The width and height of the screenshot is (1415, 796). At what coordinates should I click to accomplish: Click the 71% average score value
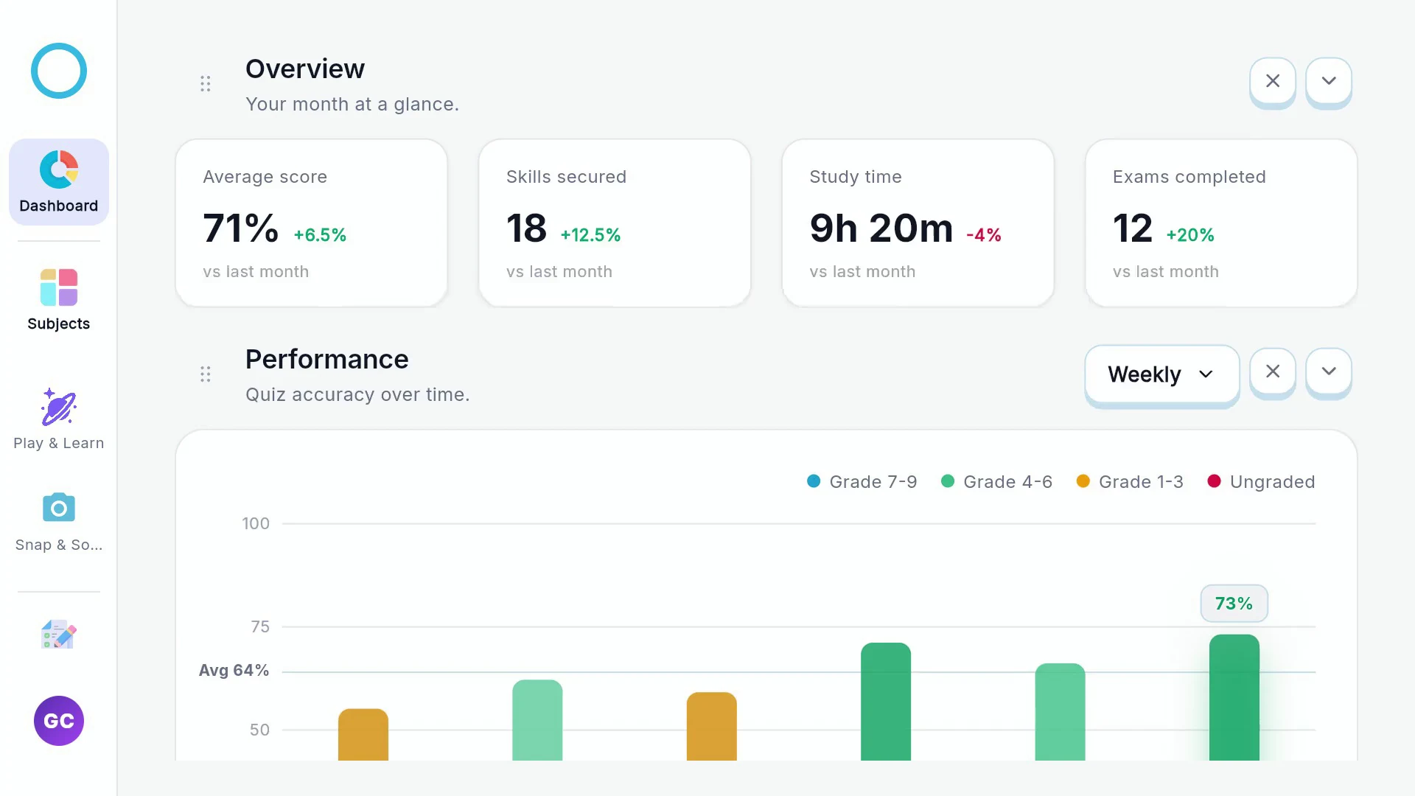coord(241,228)
